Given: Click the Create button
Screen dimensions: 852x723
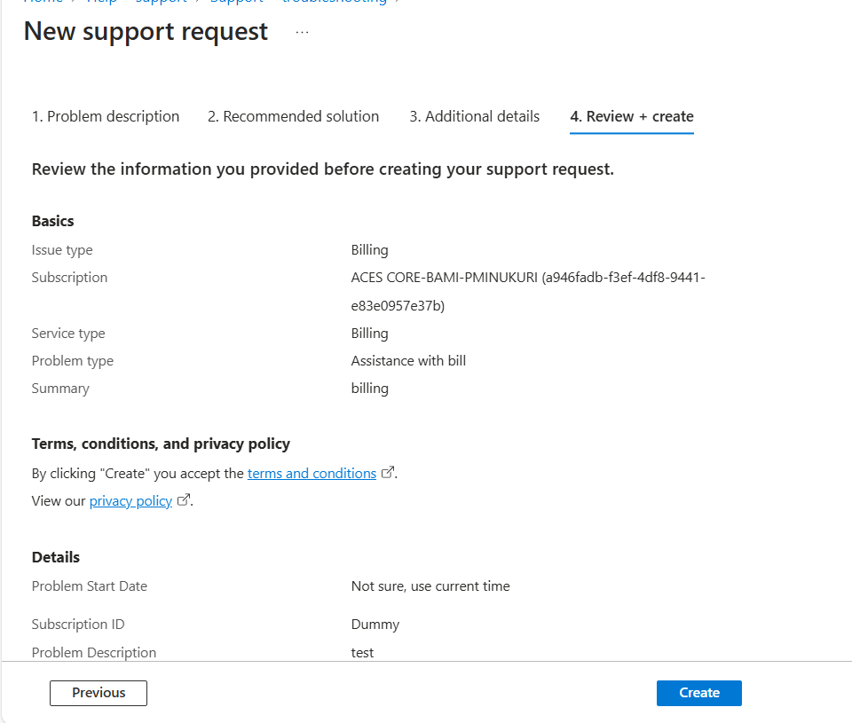Looking at the screenshot, I should click(698, 693).
